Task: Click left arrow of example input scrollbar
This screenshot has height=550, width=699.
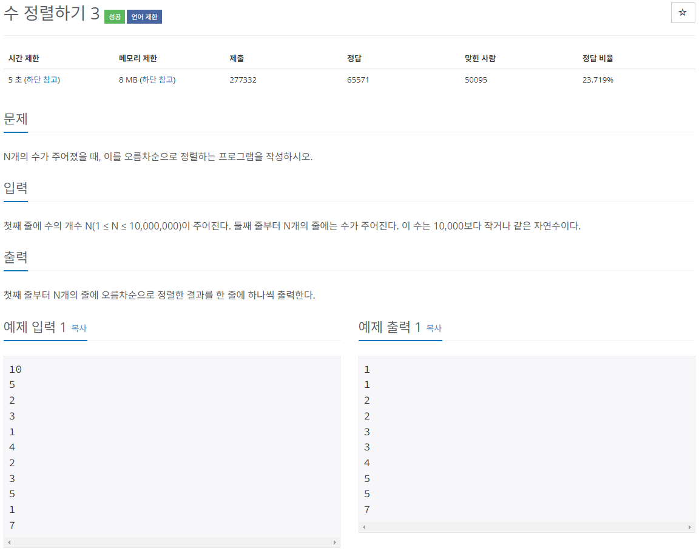Action: pyautogui.click(x=9, y=543)
